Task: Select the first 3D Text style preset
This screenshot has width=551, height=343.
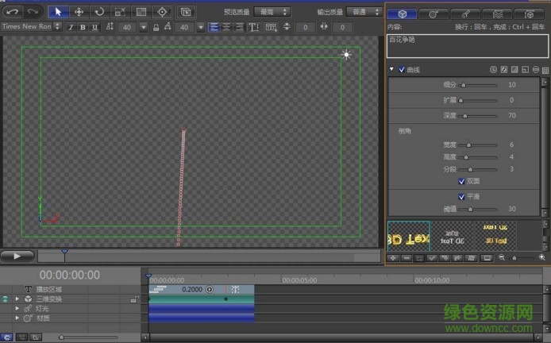Action: 408,237
